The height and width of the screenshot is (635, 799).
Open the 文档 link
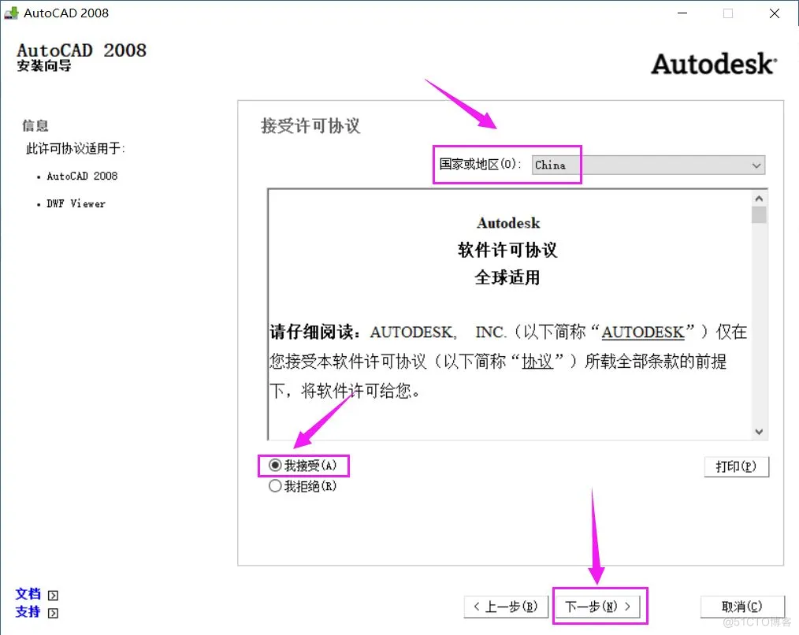[28, 594]
